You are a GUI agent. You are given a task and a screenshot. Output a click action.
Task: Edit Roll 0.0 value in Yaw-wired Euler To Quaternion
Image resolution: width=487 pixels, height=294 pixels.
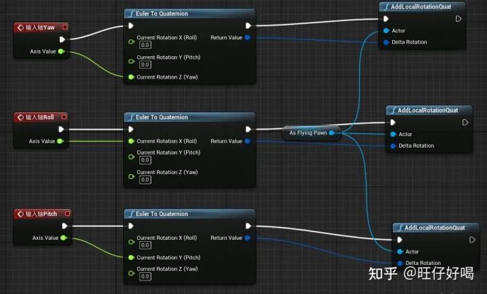coord(145,45)
